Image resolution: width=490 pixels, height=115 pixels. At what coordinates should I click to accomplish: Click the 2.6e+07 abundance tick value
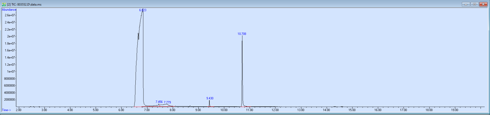(x=10, y=15)
